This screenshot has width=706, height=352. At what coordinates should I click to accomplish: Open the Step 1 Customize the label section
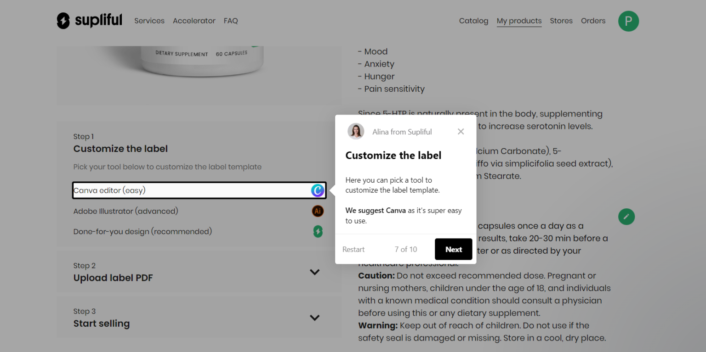(x=120, y=149)
